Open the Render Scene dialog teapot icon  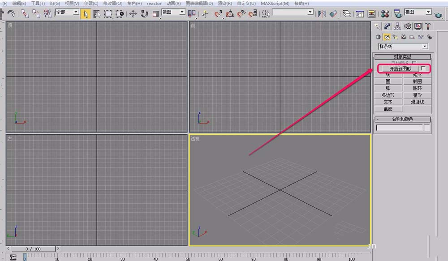pyautogui.click(x=398, y=14)
